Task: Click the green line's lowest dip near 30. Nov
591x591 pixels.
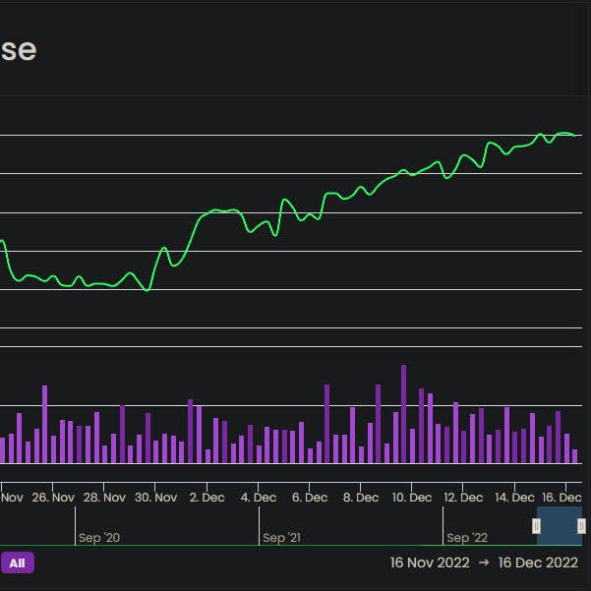Action: [x=147, y=289]
